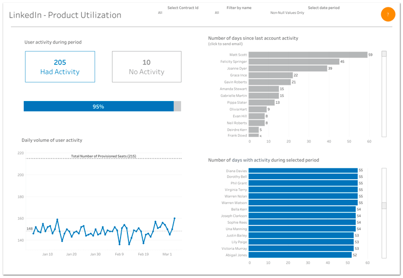Click Neil Roberts' inactivity bar

pos(256,123)
